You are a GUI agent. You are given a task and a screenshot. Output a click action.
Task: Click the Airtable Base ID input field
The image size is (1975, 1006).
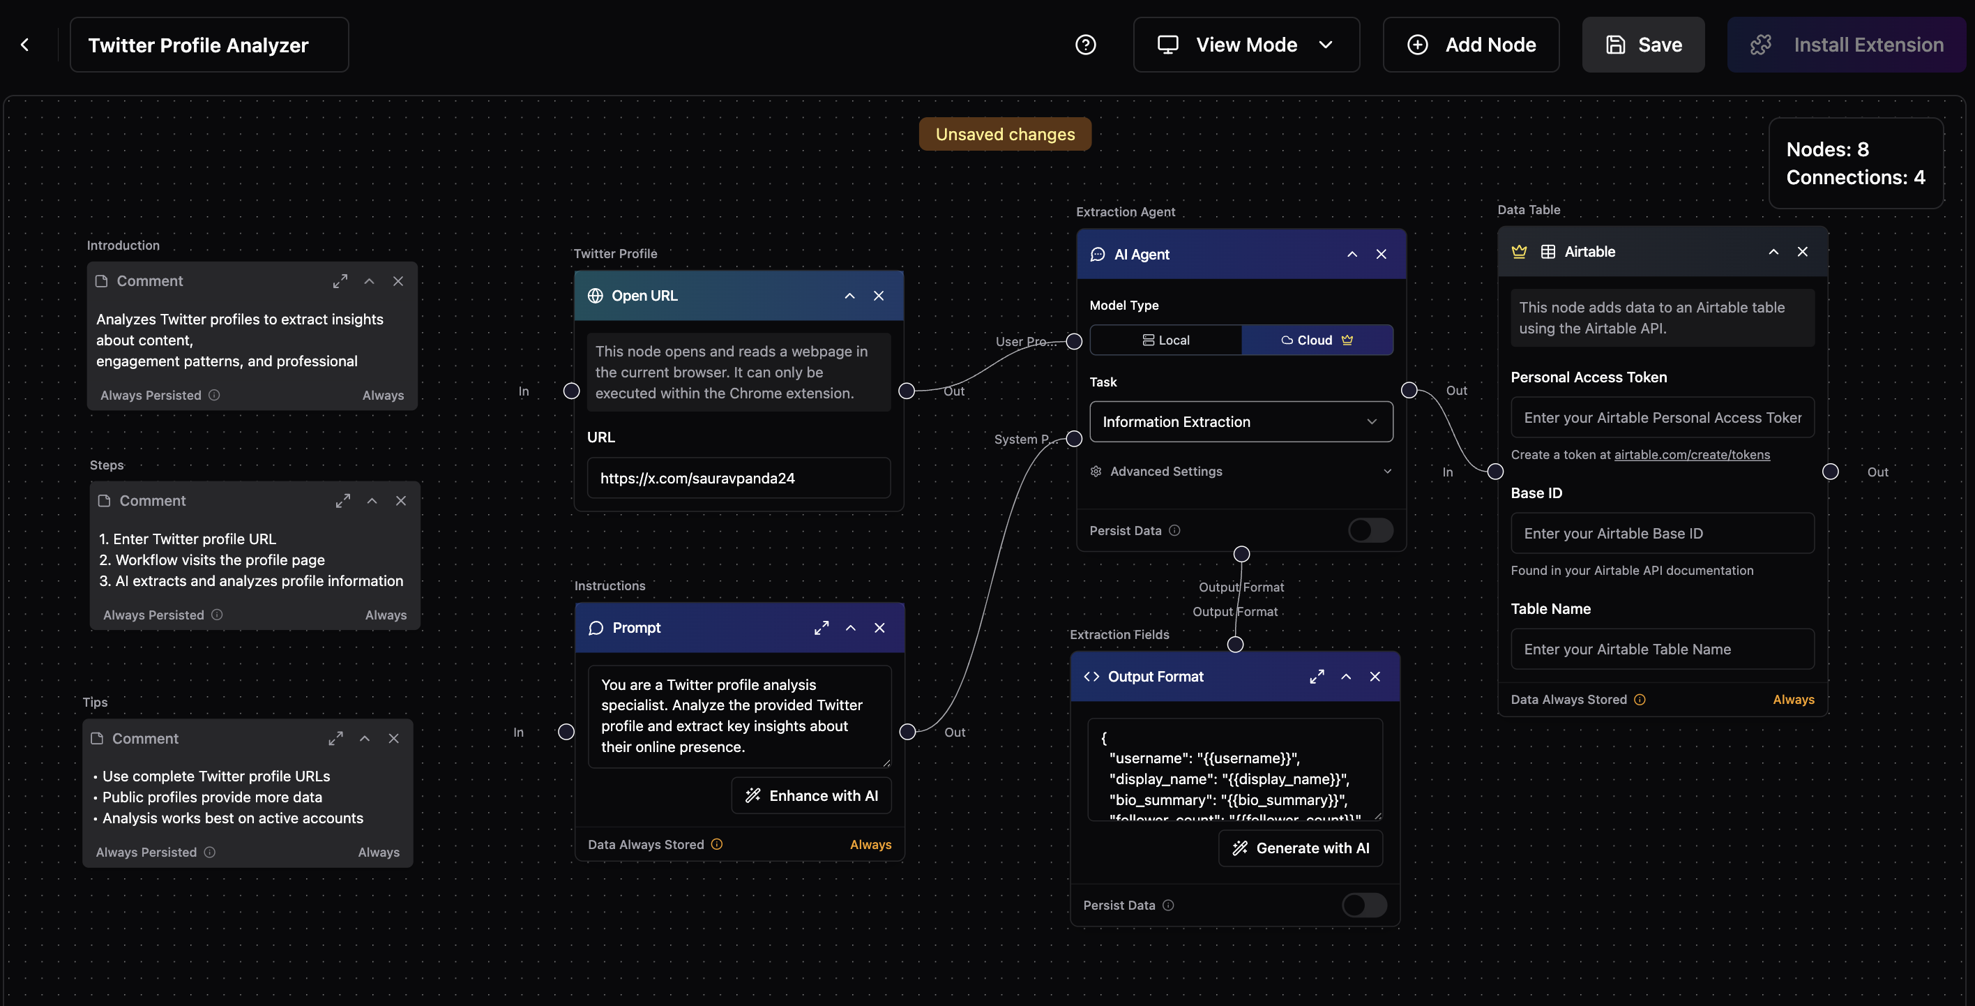tap(1661, 533)
